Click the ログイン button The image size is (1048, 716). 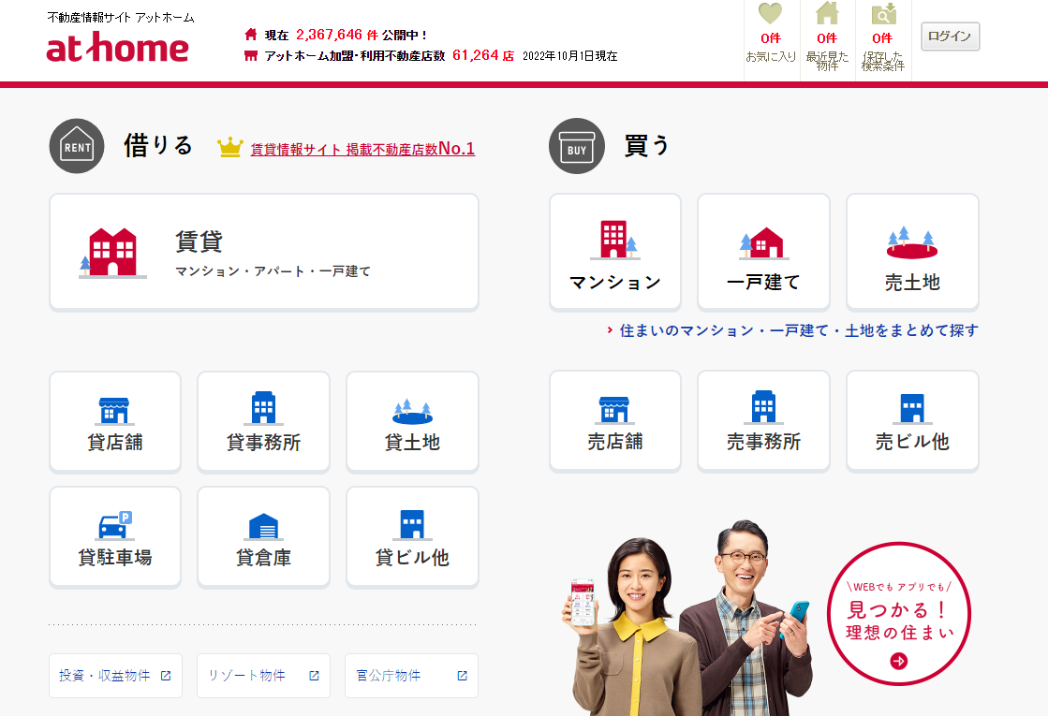(950, 37)
